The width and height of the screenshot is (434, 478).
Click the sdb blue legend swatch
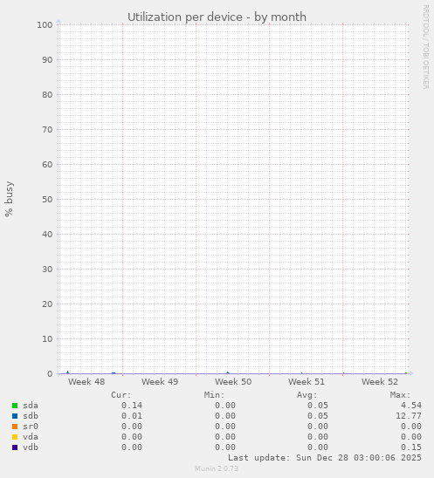point(15,416)
